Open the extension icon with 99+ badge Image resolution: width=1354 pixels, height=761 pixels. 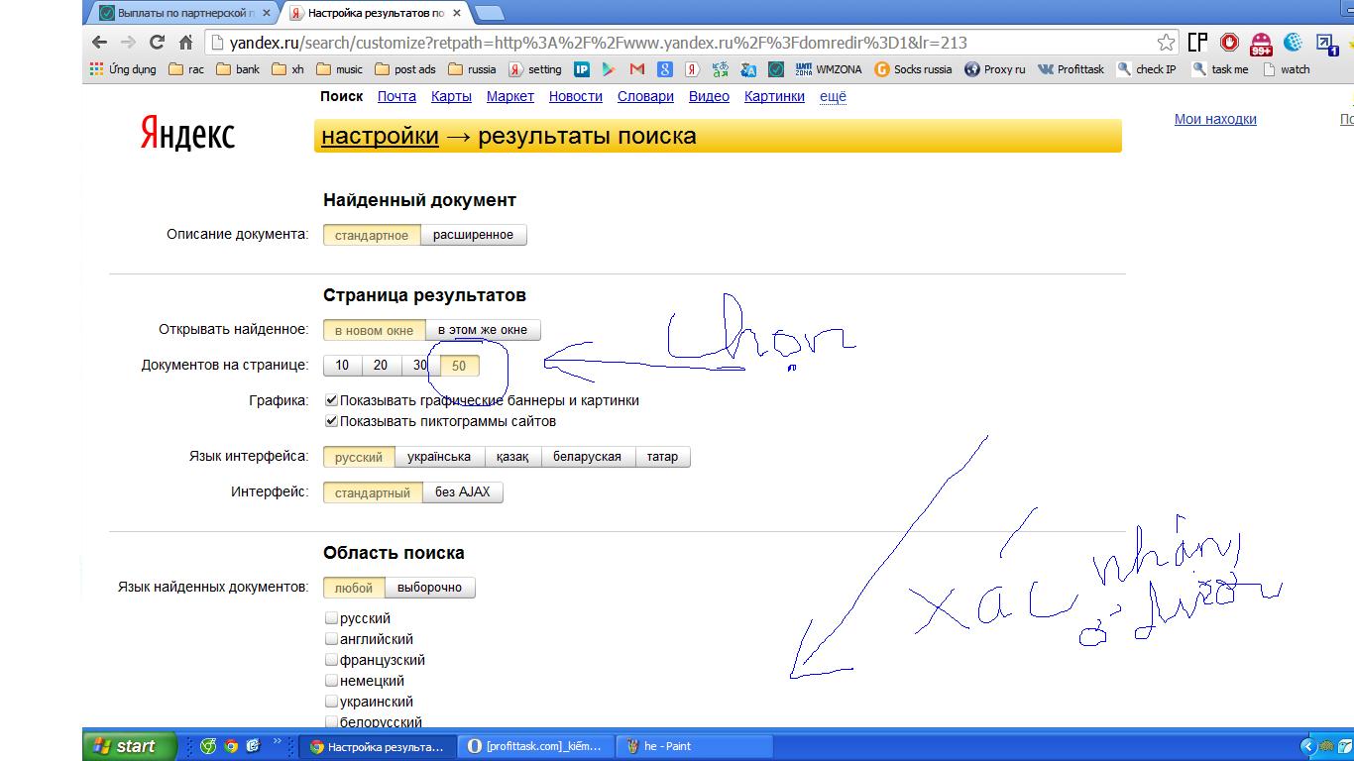click(1261, 43)
